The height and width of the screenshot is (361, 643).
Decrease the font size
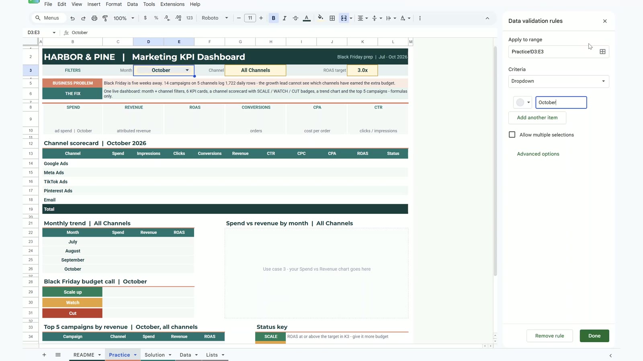click(239, 18)
